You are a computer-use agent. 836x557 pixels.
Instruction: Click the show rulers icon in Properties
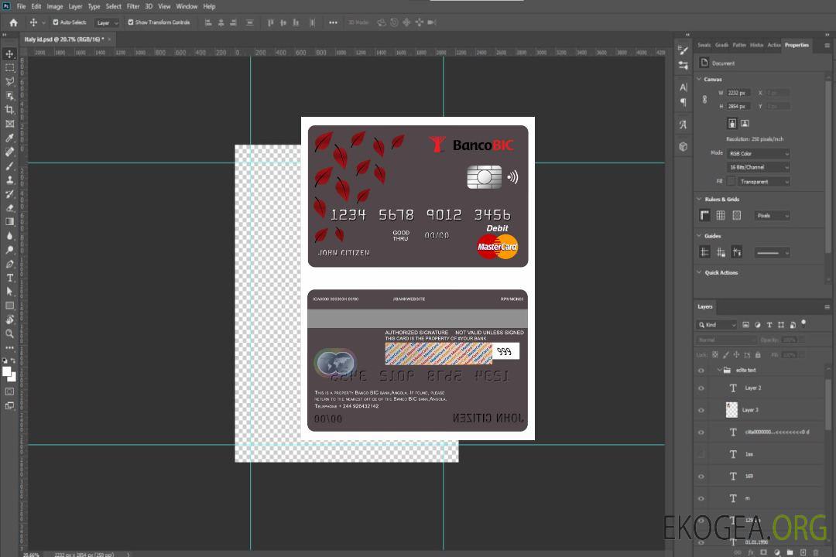pyautogui.click(x=704, y=215)
